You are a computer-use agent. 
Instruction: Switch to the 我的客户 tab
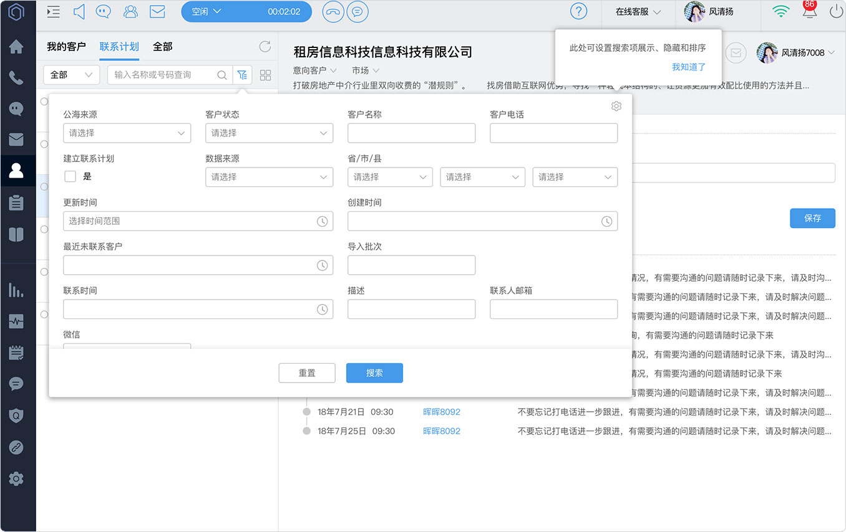[66, 47]
